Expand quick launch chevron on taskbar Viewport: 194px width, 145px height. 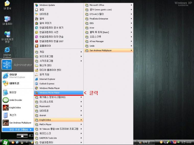(27, 142)
